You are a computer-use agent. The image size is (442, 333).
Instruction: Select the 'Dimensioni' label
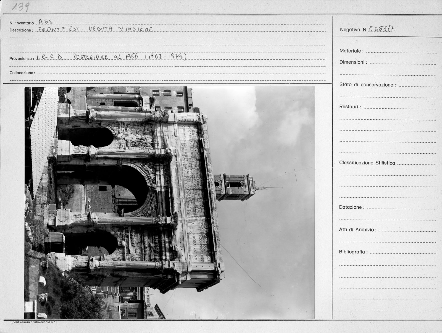click(x=353, y=62)
